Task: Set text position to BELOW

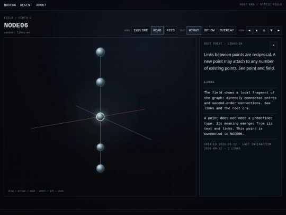Action: coord(209,31)
